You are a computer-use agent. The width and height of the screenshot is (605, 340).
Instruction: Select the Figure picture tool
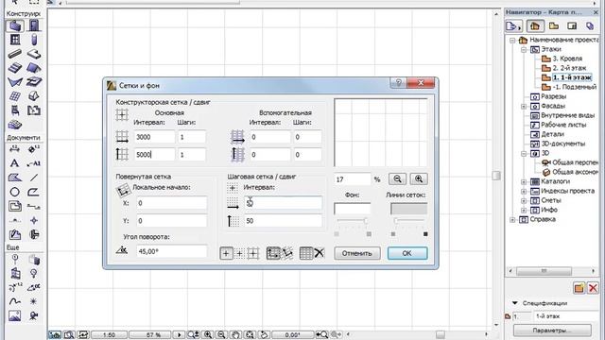pos(15,315)
